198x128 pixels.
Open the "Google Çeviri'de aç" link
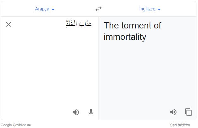tap(16, 125)
